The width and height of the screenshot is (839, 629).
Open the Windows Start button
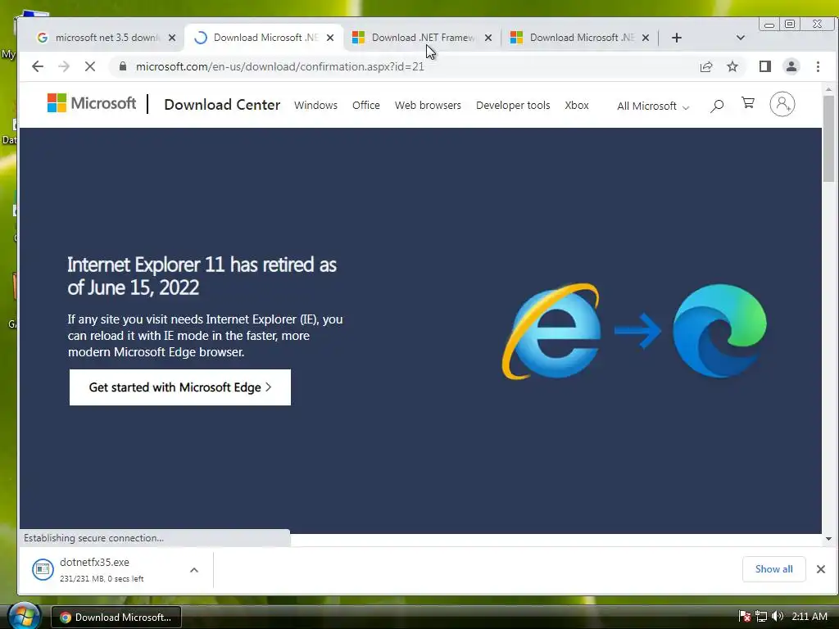pos(24,616)
